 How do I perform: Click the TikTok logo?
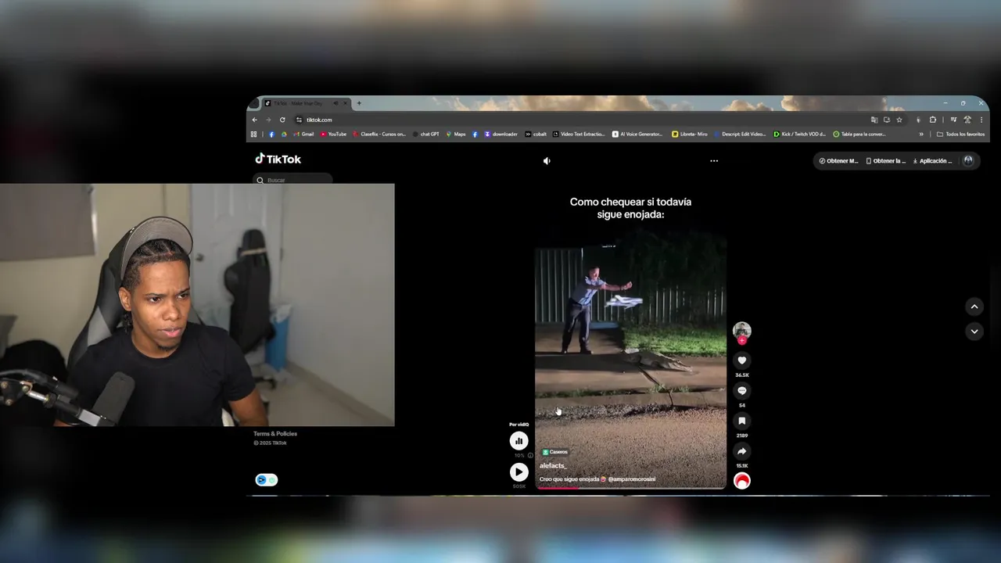278,159
